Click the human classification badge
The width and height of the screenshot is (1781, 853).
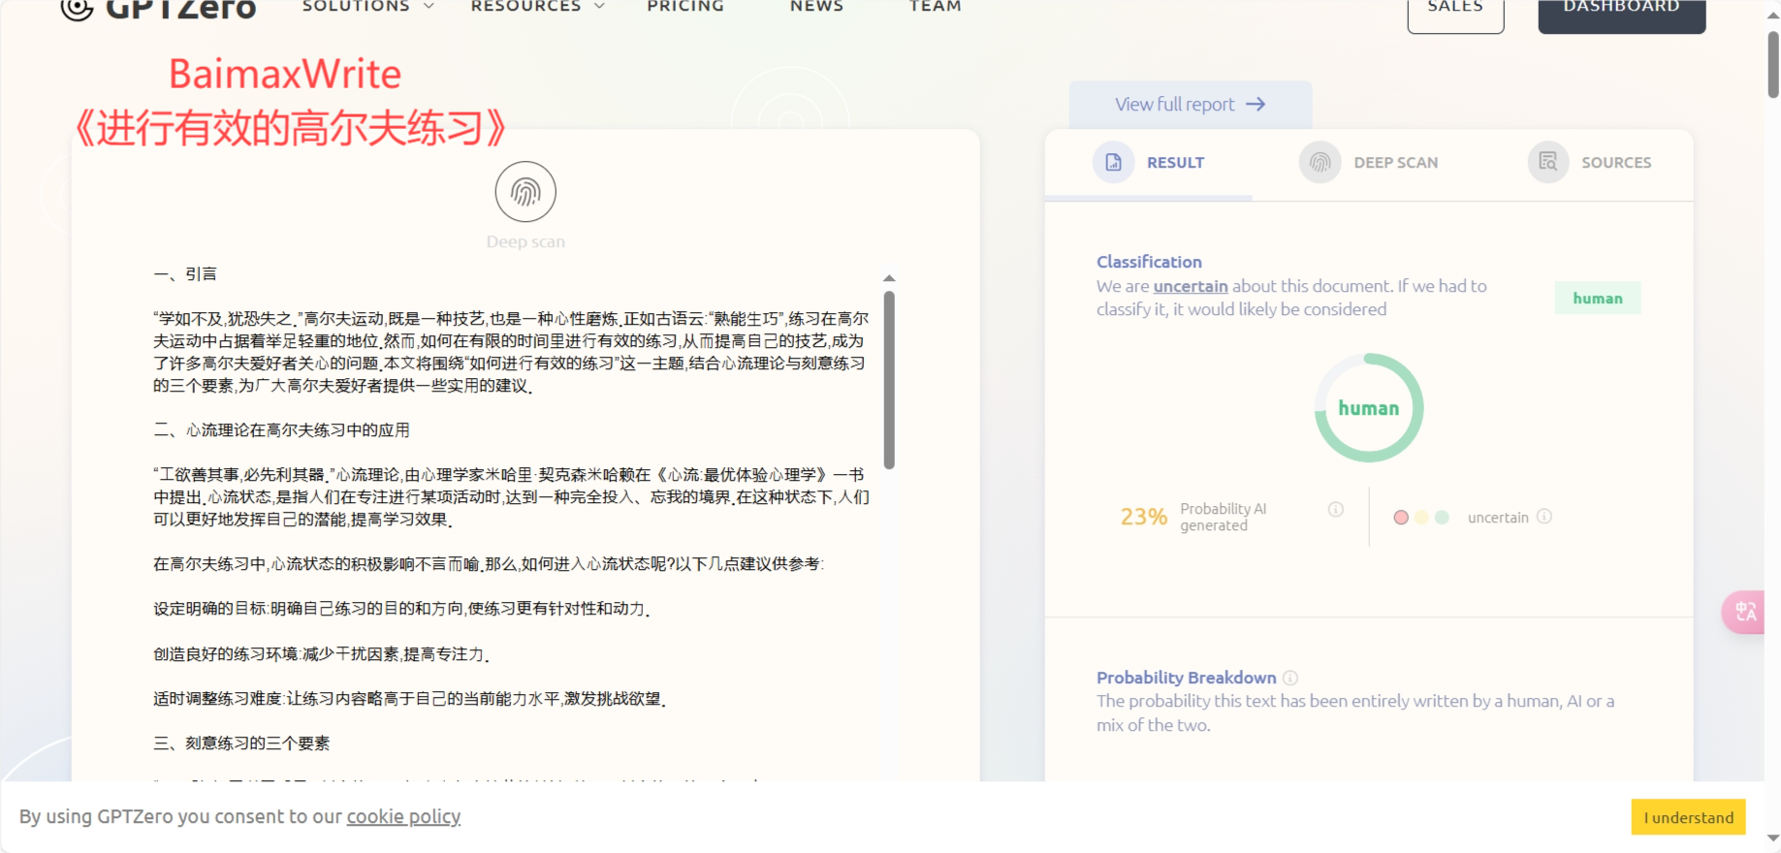1598,299
